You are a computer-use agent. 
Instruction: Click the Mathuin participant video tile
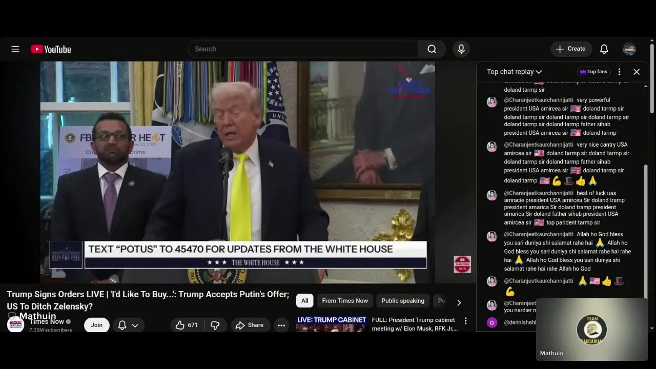(x=592, y=330)
